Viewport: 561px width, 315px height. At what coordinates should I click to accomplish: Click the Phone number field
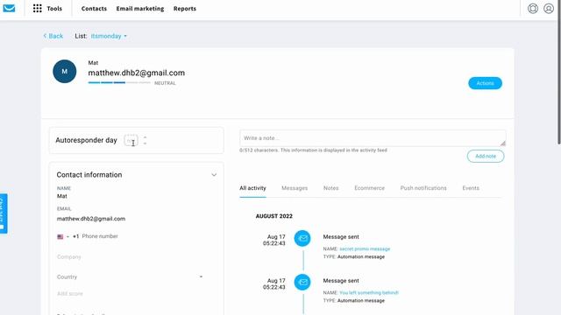pyautogui.click(x=100, y=236)
